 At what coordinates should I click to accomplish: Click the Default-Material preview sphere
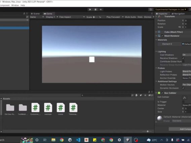160,118
